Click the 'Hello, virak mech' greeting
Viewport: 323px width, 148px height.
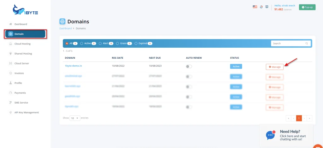click(285, 6)
